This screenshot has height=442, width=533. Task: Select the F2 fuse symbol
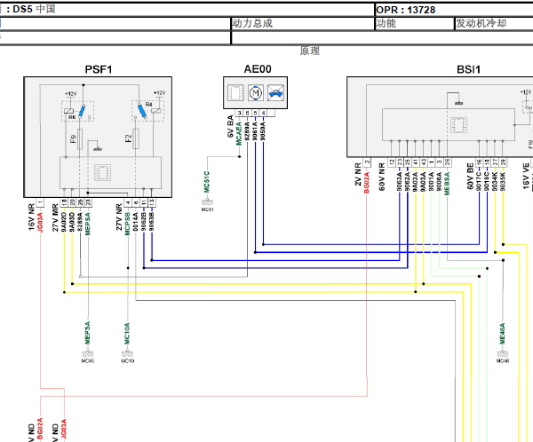click(x=138, y=138)
